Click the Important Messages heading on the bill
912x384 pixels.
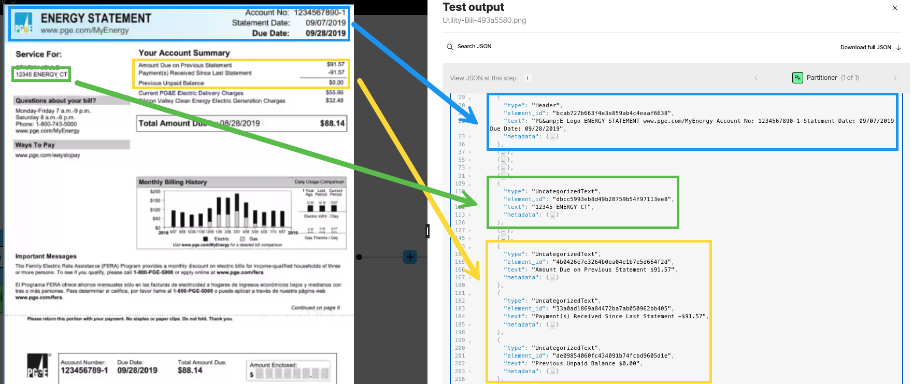click(x=46, y=257)
